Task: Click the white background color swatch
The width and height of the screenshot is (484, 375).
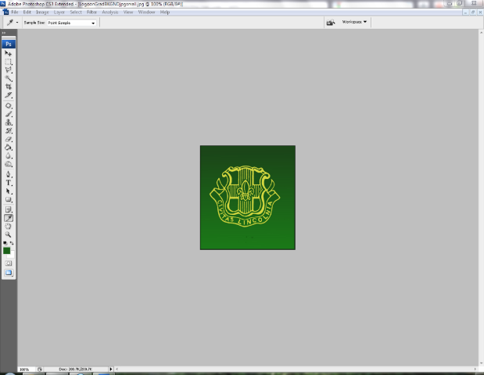Action: click(x=12, y=255)
